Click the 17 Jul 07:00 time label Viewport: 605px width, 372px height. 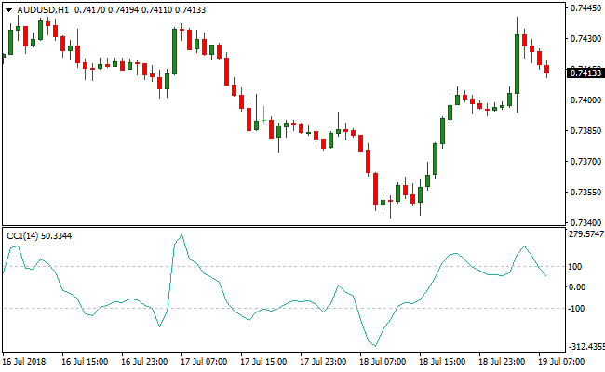pos(204,362)
